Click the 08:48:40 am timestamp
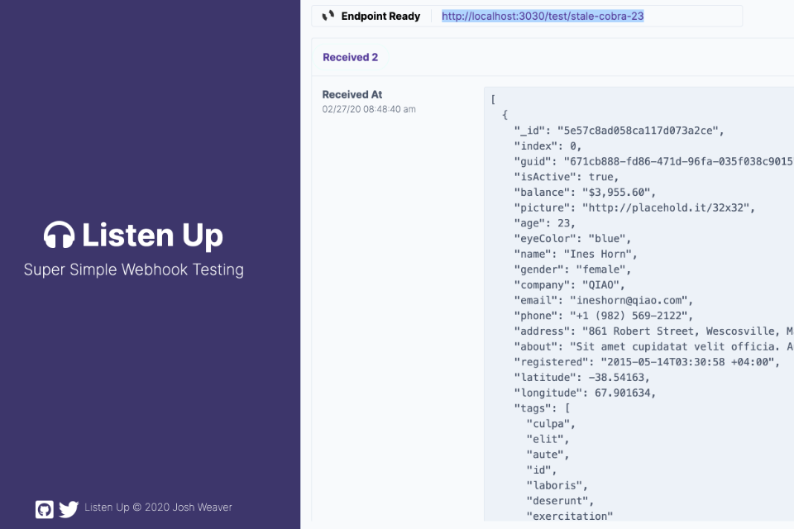 [x=369, y=109]
